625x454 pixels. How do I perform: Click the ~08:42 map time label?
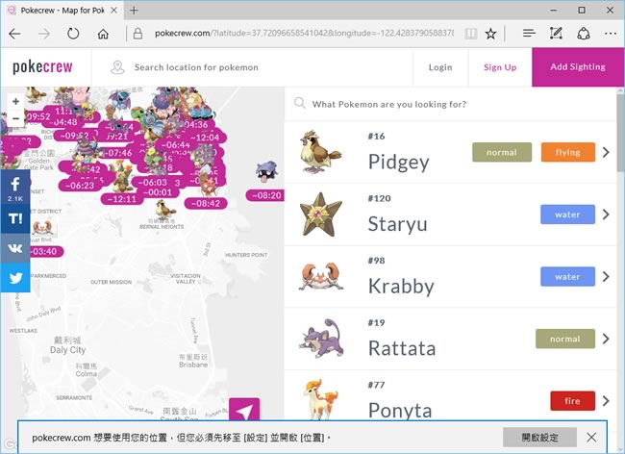(206, 203)
